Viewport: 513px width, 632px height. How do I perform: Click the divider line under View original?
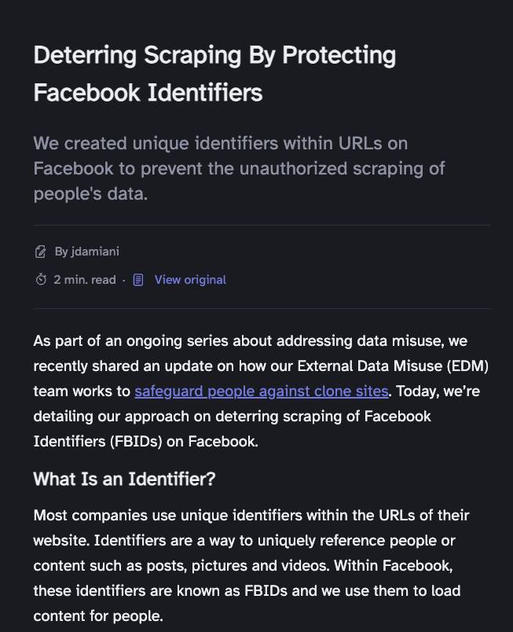pyautogui.click(x=262, y=308)
